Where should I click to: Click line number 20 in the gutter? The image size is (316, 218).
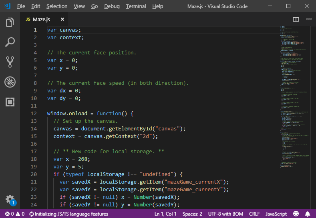[x=34, y=174]
